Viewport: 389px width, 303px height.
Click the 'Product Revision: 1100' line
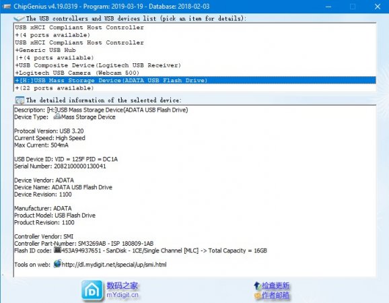(x=44, y=223)
